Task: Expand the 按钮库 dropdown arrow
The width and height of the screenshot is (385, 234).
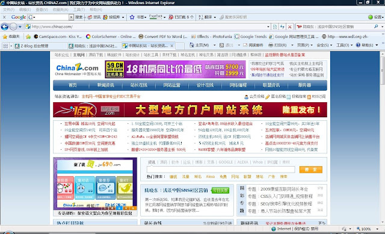Action: point(123,17)
